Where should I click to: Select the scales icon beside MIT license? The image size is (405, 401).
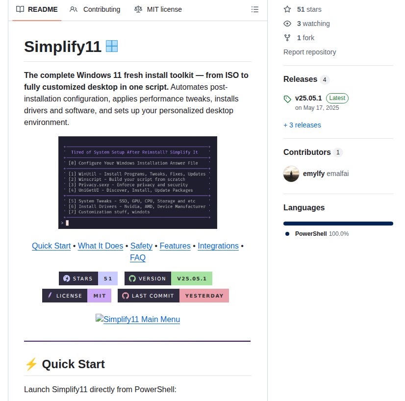pos(138,9)
